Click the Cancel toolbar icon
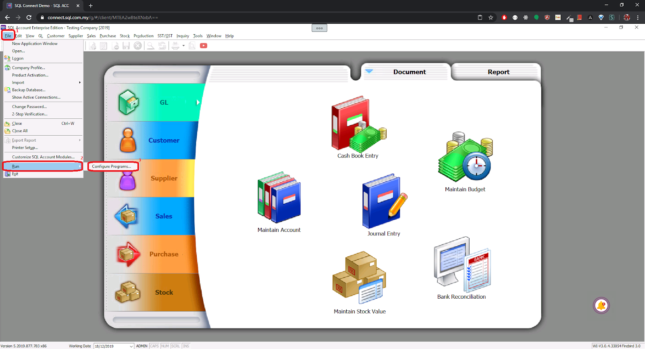 point(138,46)
